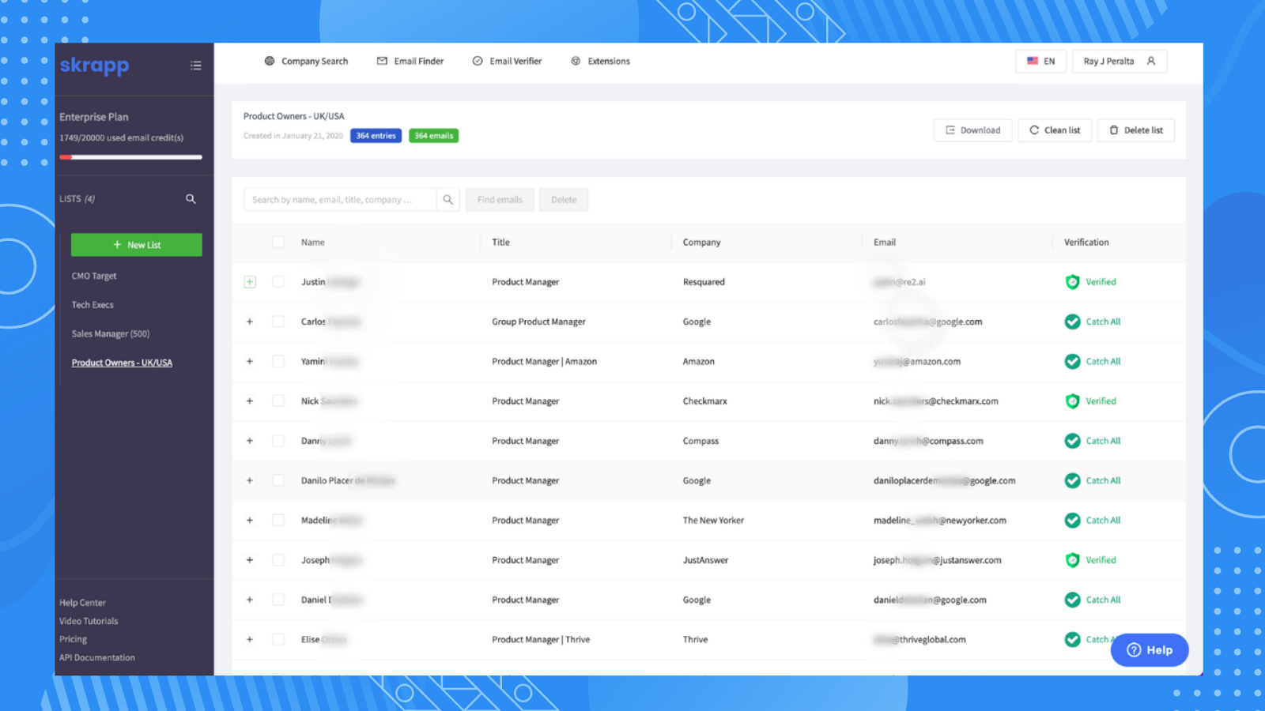
Task: Click the US flag language icon
Action: click(1033, 61)
